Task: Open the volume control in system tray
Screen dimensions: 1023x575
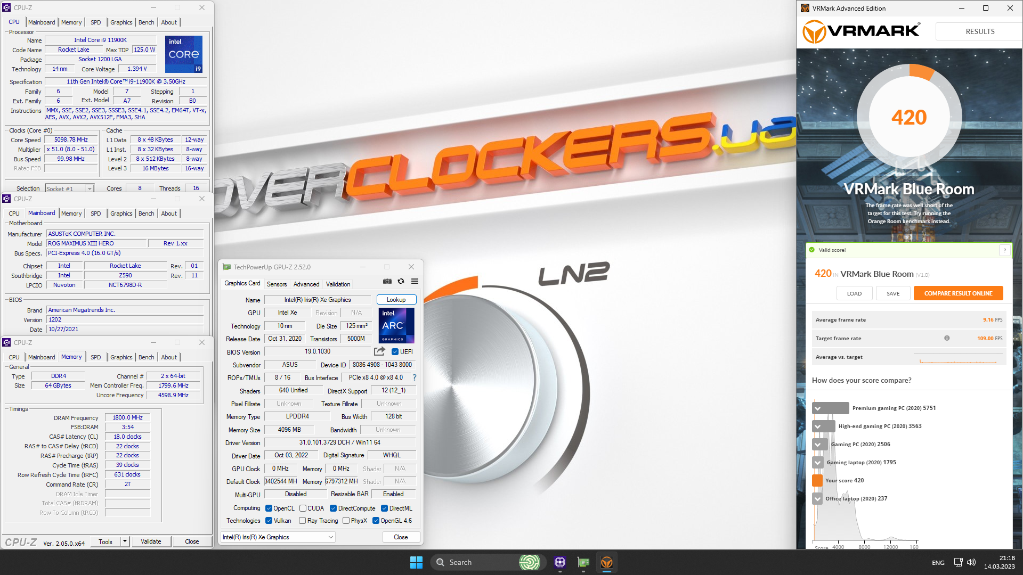Action: (971, 562)
